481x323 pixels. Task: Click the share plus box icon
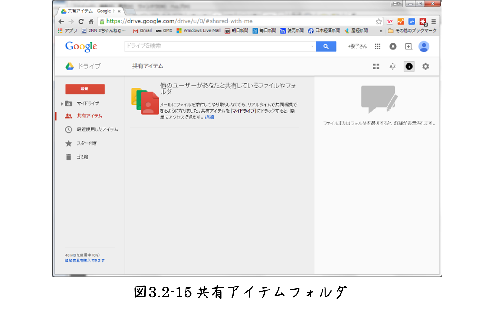(408, 46)
